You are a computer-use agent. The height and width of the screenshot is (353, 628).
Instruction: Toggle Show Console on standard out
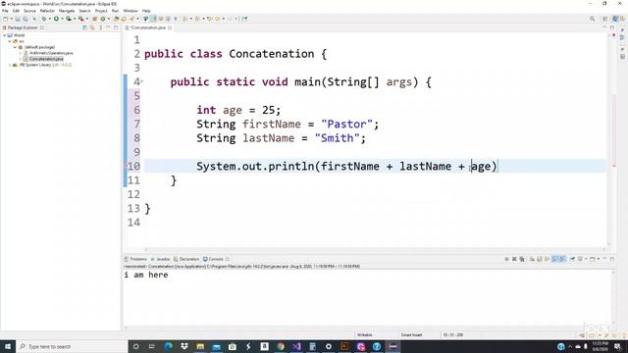pyautogui.click(x=554, y=259)
